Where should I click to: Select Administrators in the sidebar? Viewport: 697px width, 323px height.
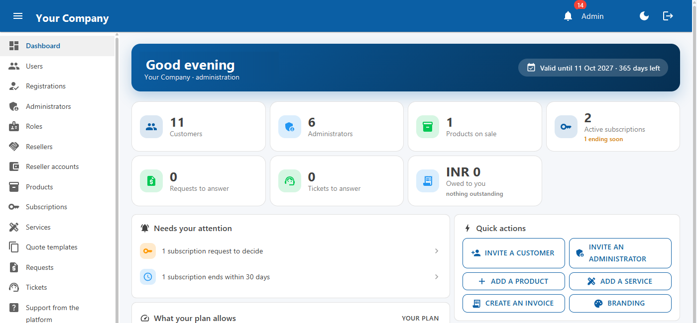point(57,106)
